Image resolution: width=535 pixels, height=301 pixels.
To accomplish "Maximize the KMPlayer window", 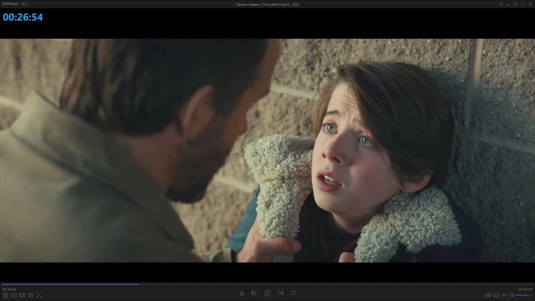I will point(515,4).
